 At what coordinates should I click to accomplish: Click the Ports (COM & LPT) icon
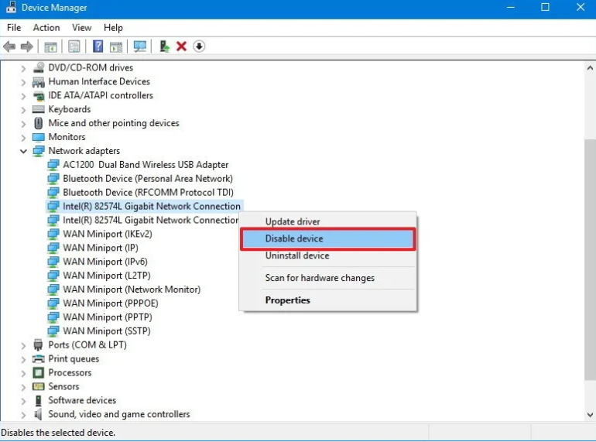point(39,344)
